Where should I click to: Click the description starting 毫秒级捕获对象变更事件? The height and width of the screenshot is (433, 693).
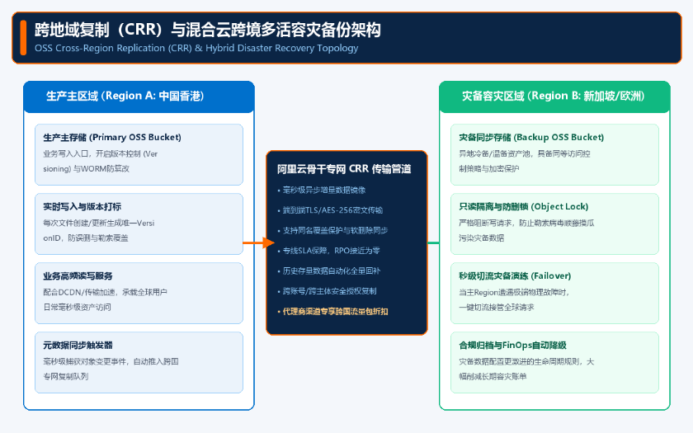(x=111, y=369)
